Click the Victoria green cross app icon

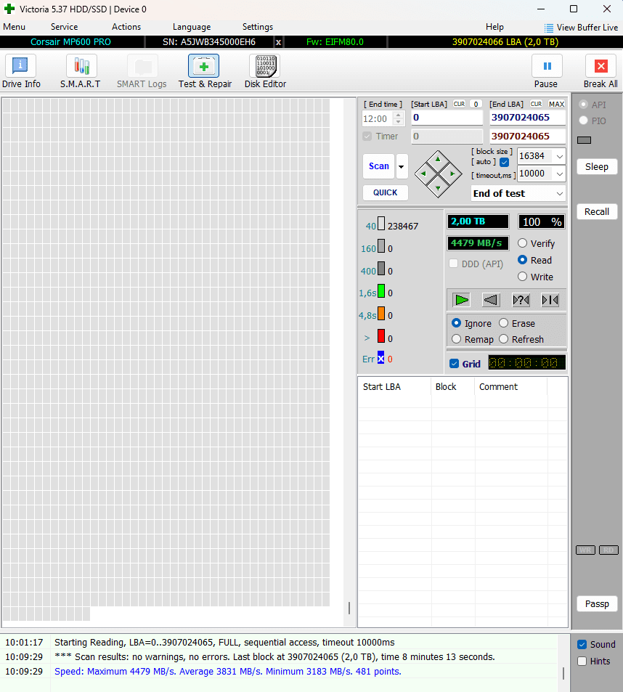click(9, 9)
